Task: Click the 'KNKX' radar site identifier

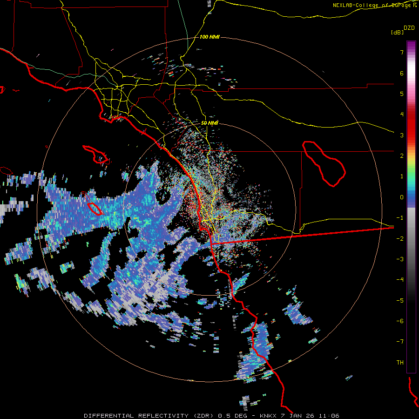Action: (268, 416)
